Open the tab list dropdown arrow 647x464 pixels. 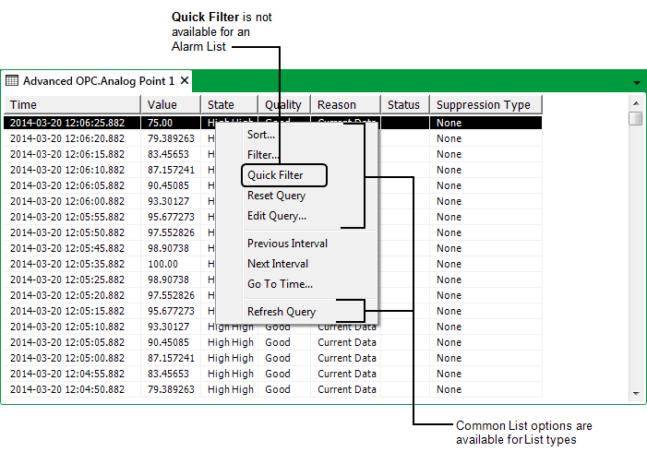coord(636,83)
